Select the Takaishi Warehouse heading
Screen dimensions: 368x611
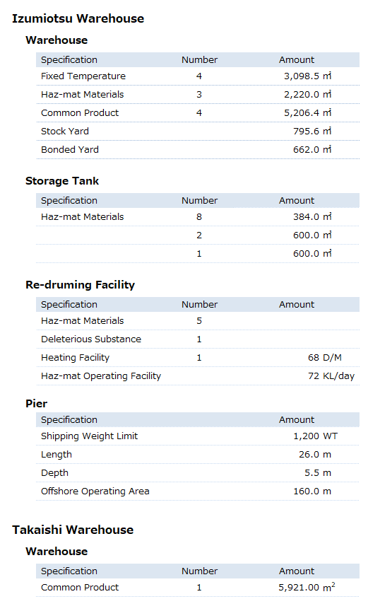click(x=73, y=530)
